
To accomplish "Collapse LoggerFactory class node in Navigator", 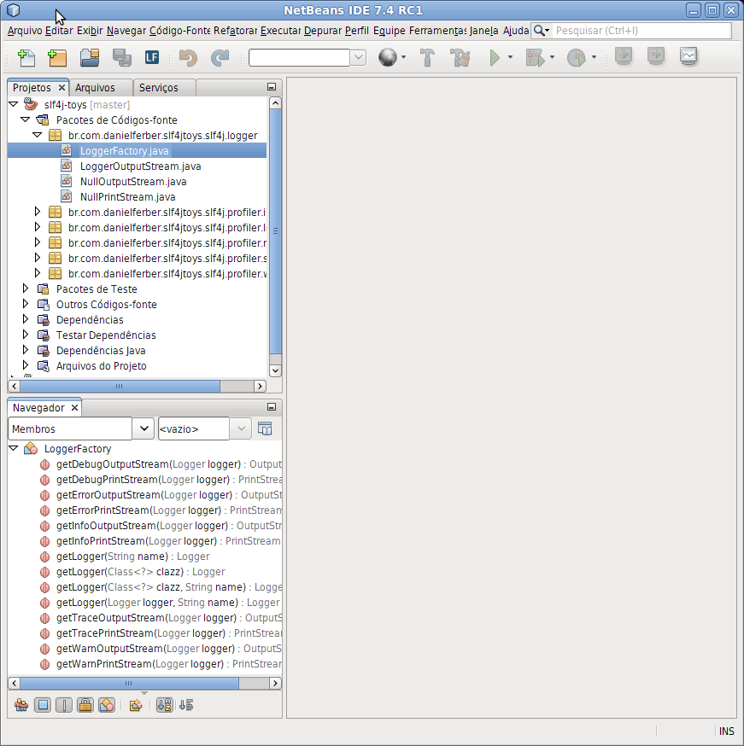I will click(14, 448).
